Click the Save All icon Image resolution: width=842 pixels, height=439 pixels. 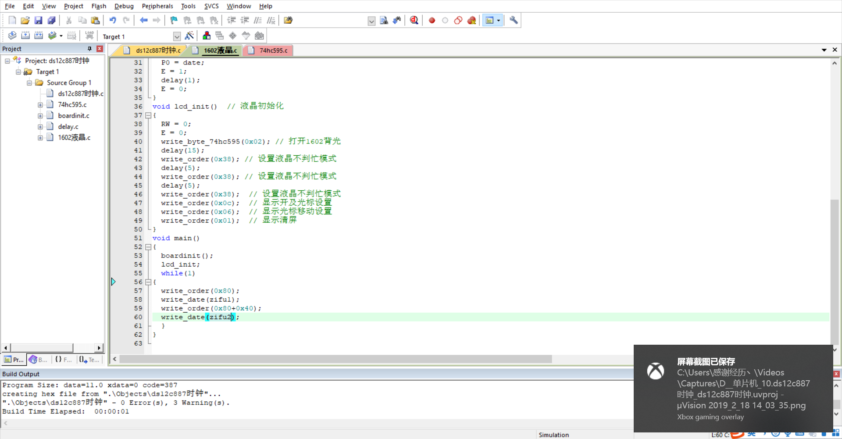(51, 20)
